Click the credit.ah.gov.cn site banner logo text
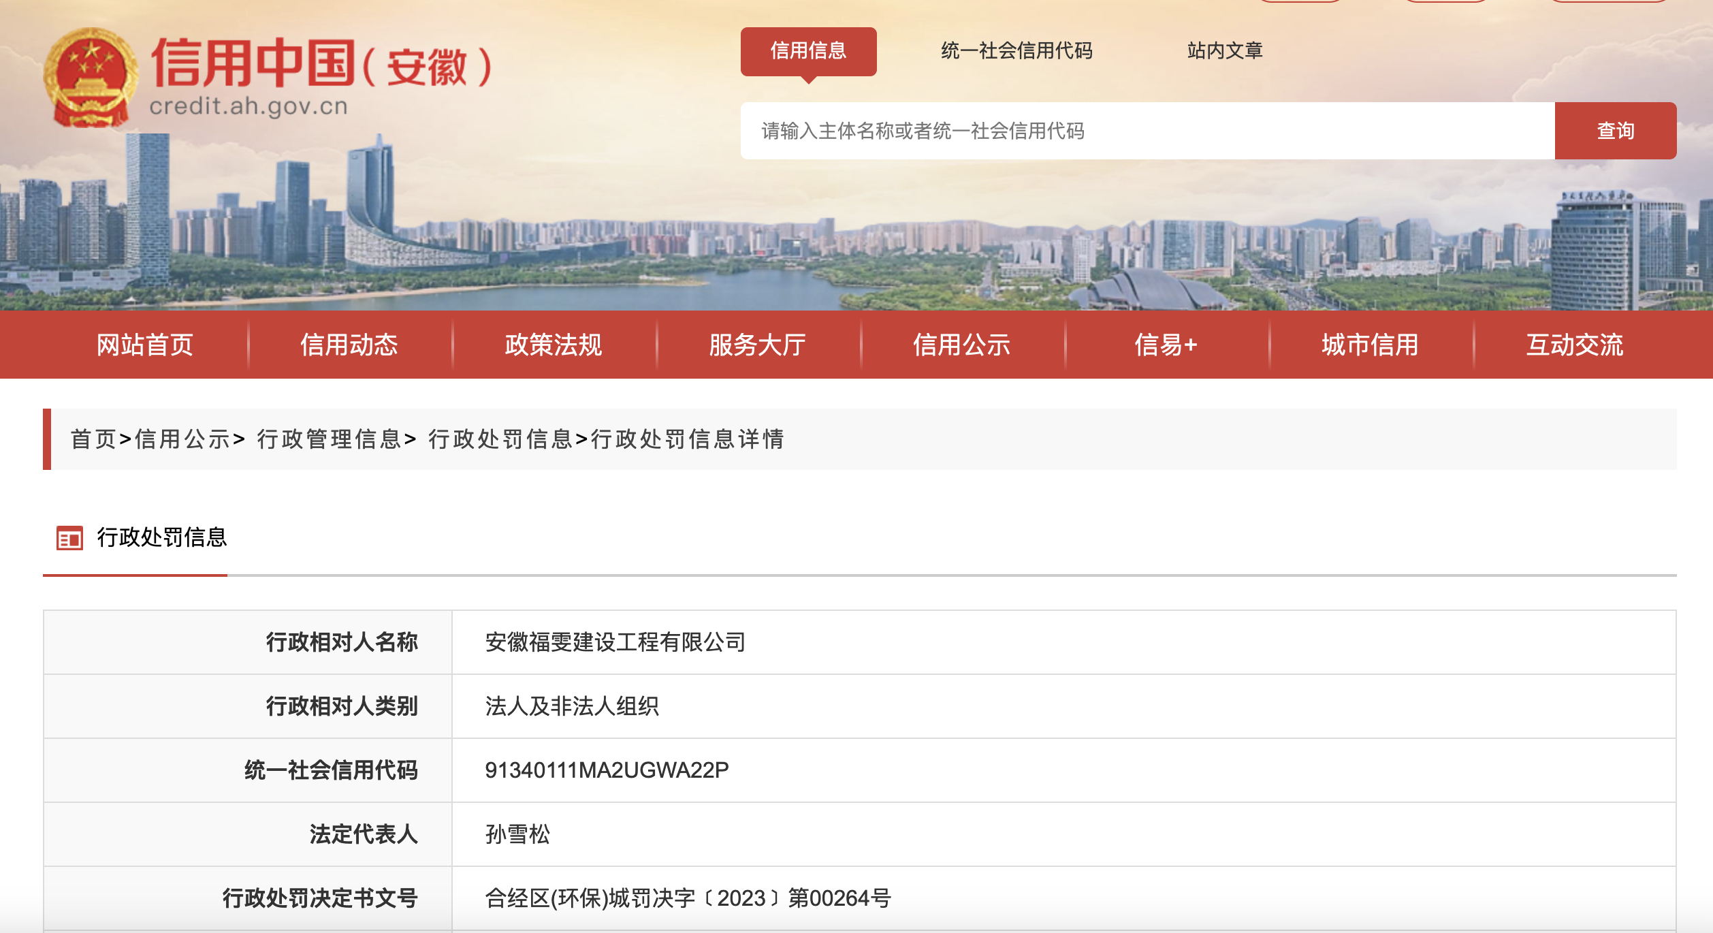 pyautogui.click(x=249, y=106)
